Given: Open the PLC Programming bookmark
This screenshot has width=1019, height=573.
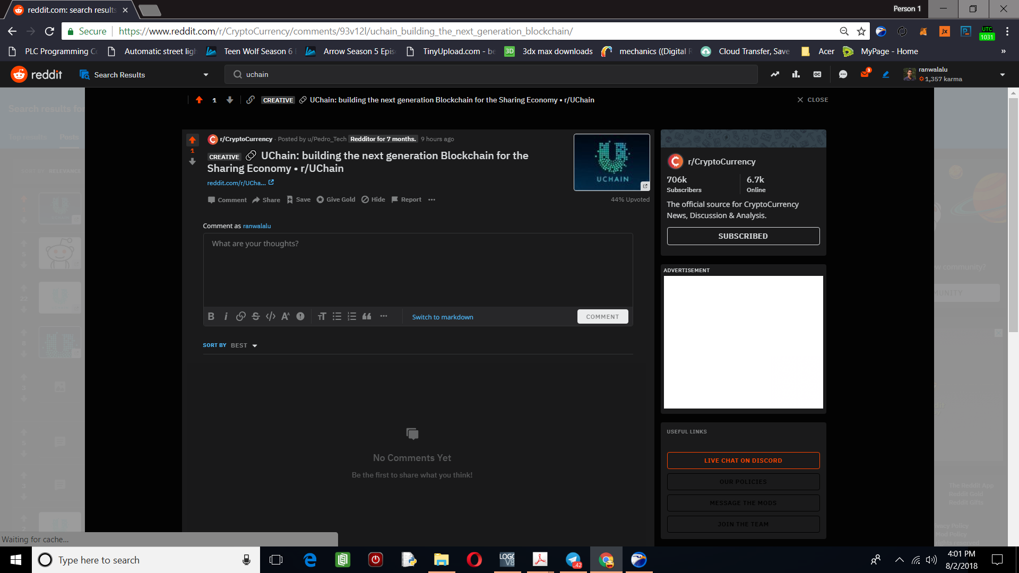Looking at the screenshot, I should point(54,51).
